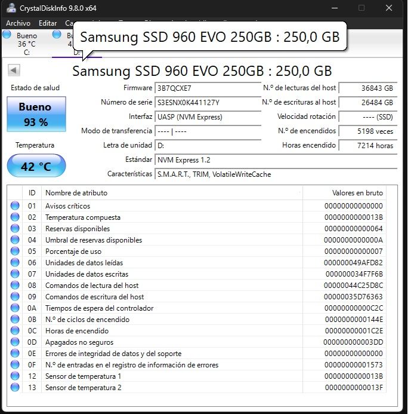Click the serial number field S3ESNX0K441127Y

[x=208, y=102]
